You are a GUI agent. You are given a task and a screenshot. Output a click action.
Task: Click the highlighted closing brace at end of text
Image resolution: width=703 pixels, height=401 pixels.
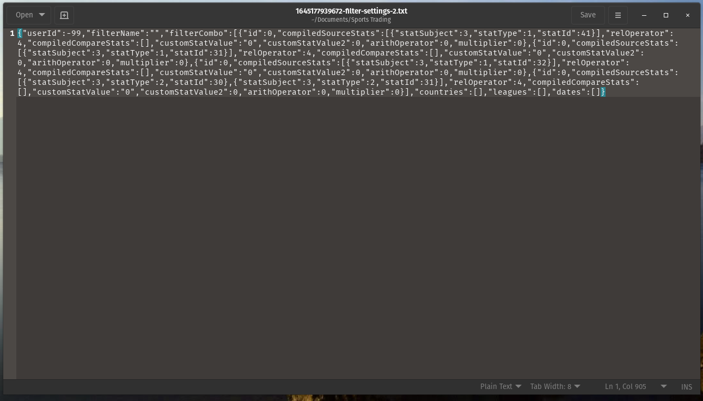point(603,92)
